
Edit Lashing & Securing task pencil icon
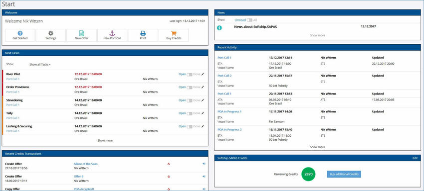(x=203, y=126)
